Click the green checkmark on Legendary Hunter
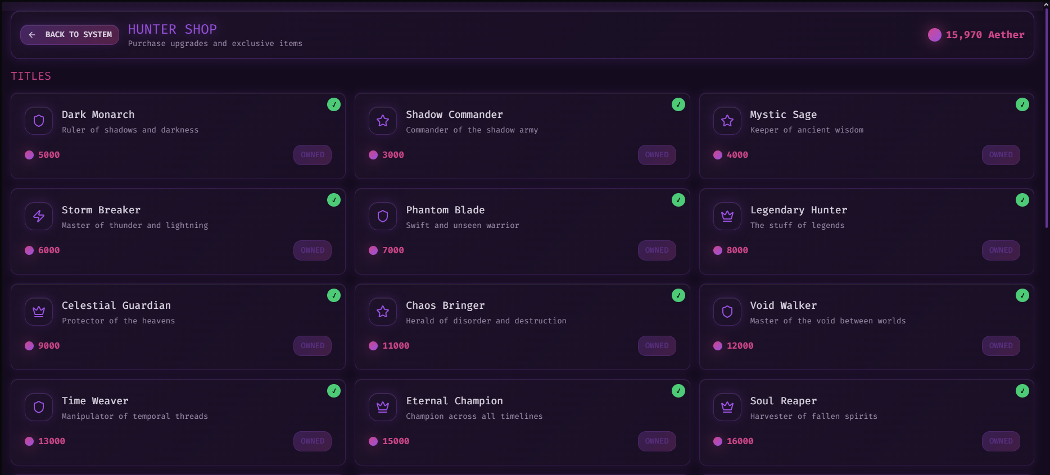 tap(1022, 200)
